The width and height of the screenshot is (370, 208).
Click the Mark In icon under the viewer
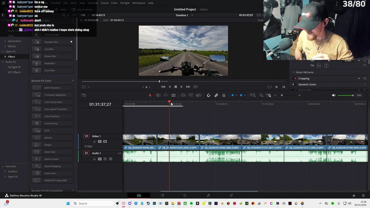(277, 87)
